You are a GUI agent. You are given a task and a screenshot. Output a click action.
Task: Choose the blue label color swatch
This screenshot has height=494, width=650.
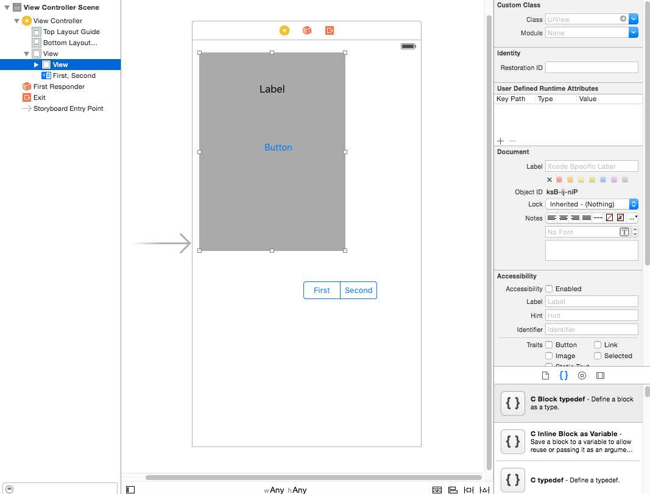pos(603,180)
